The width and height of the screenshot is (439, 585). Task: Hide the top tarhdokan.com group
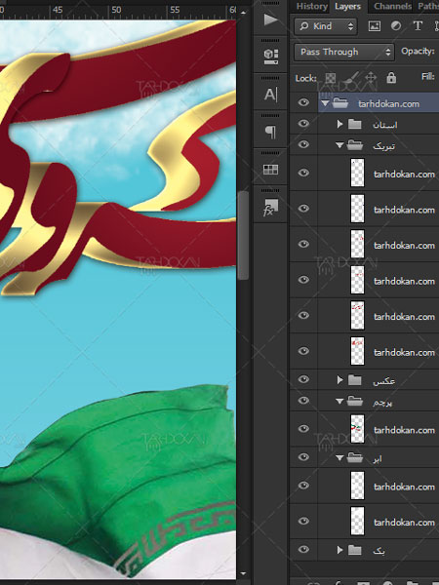[303, 102]
